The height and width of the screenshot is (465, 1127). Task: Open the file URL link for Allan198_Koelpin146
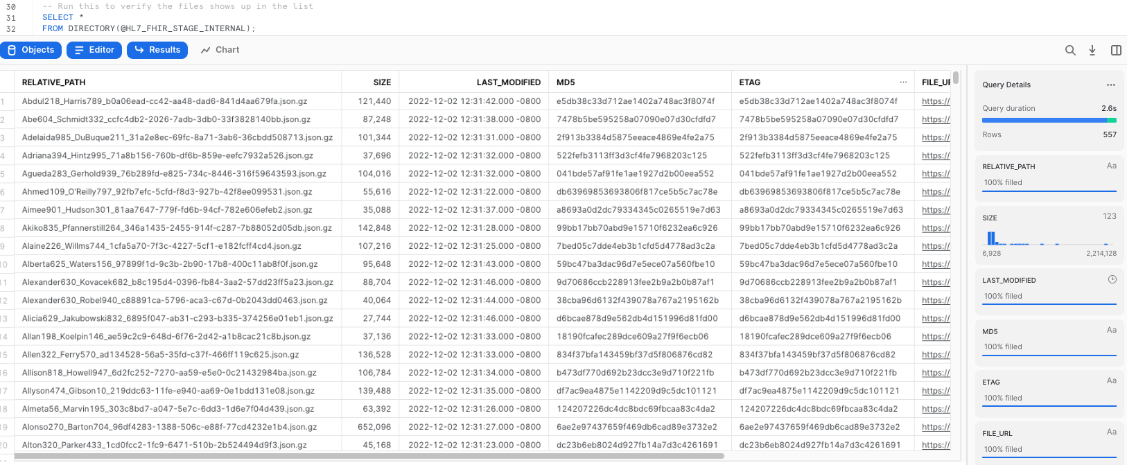[x=936, y=337]
